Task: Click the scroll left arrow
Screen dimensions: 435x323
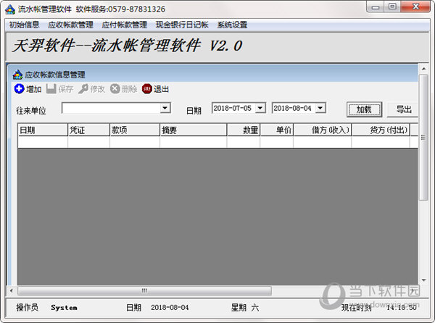Action: [x=12, y=290]
